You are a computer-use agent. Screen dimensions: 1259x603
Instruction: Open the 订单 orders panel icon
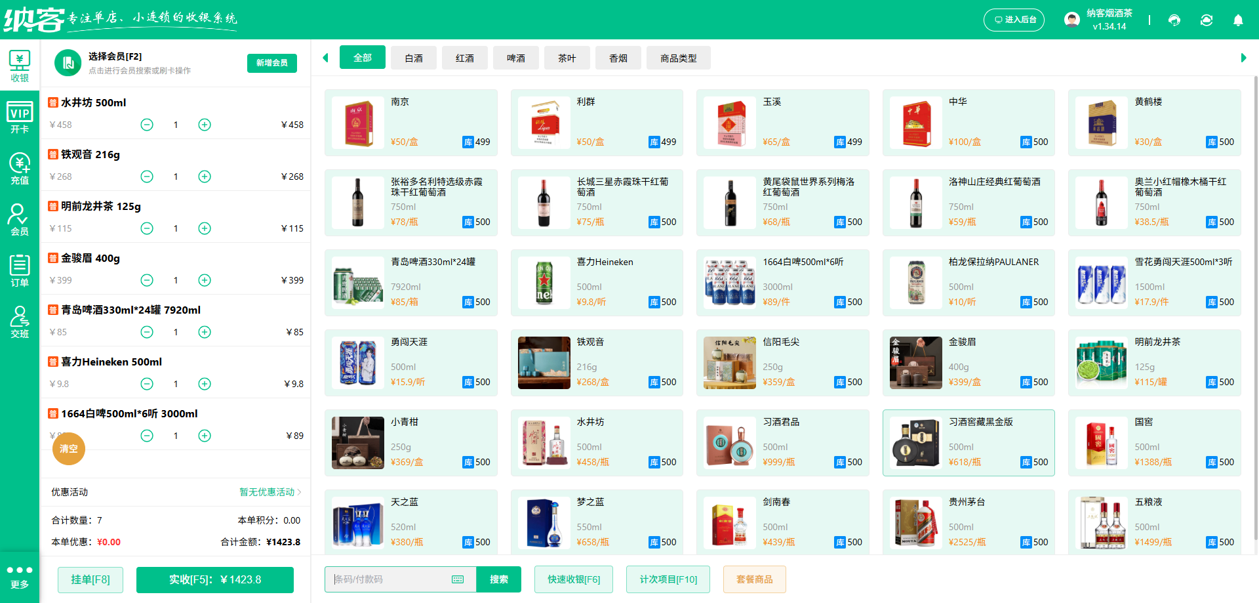pyautogui.click(x=20, y=270)
